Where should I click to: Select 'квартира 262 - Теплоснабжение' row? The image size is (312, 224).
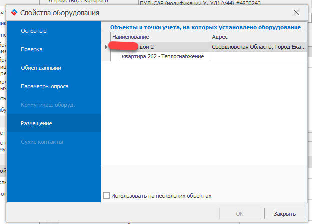[162, 56]
